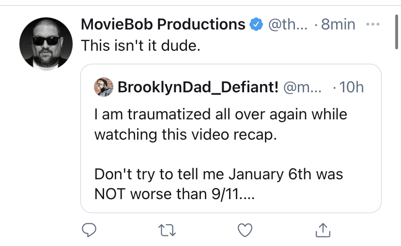Click the blue verified badge

[x=256, y=25]
